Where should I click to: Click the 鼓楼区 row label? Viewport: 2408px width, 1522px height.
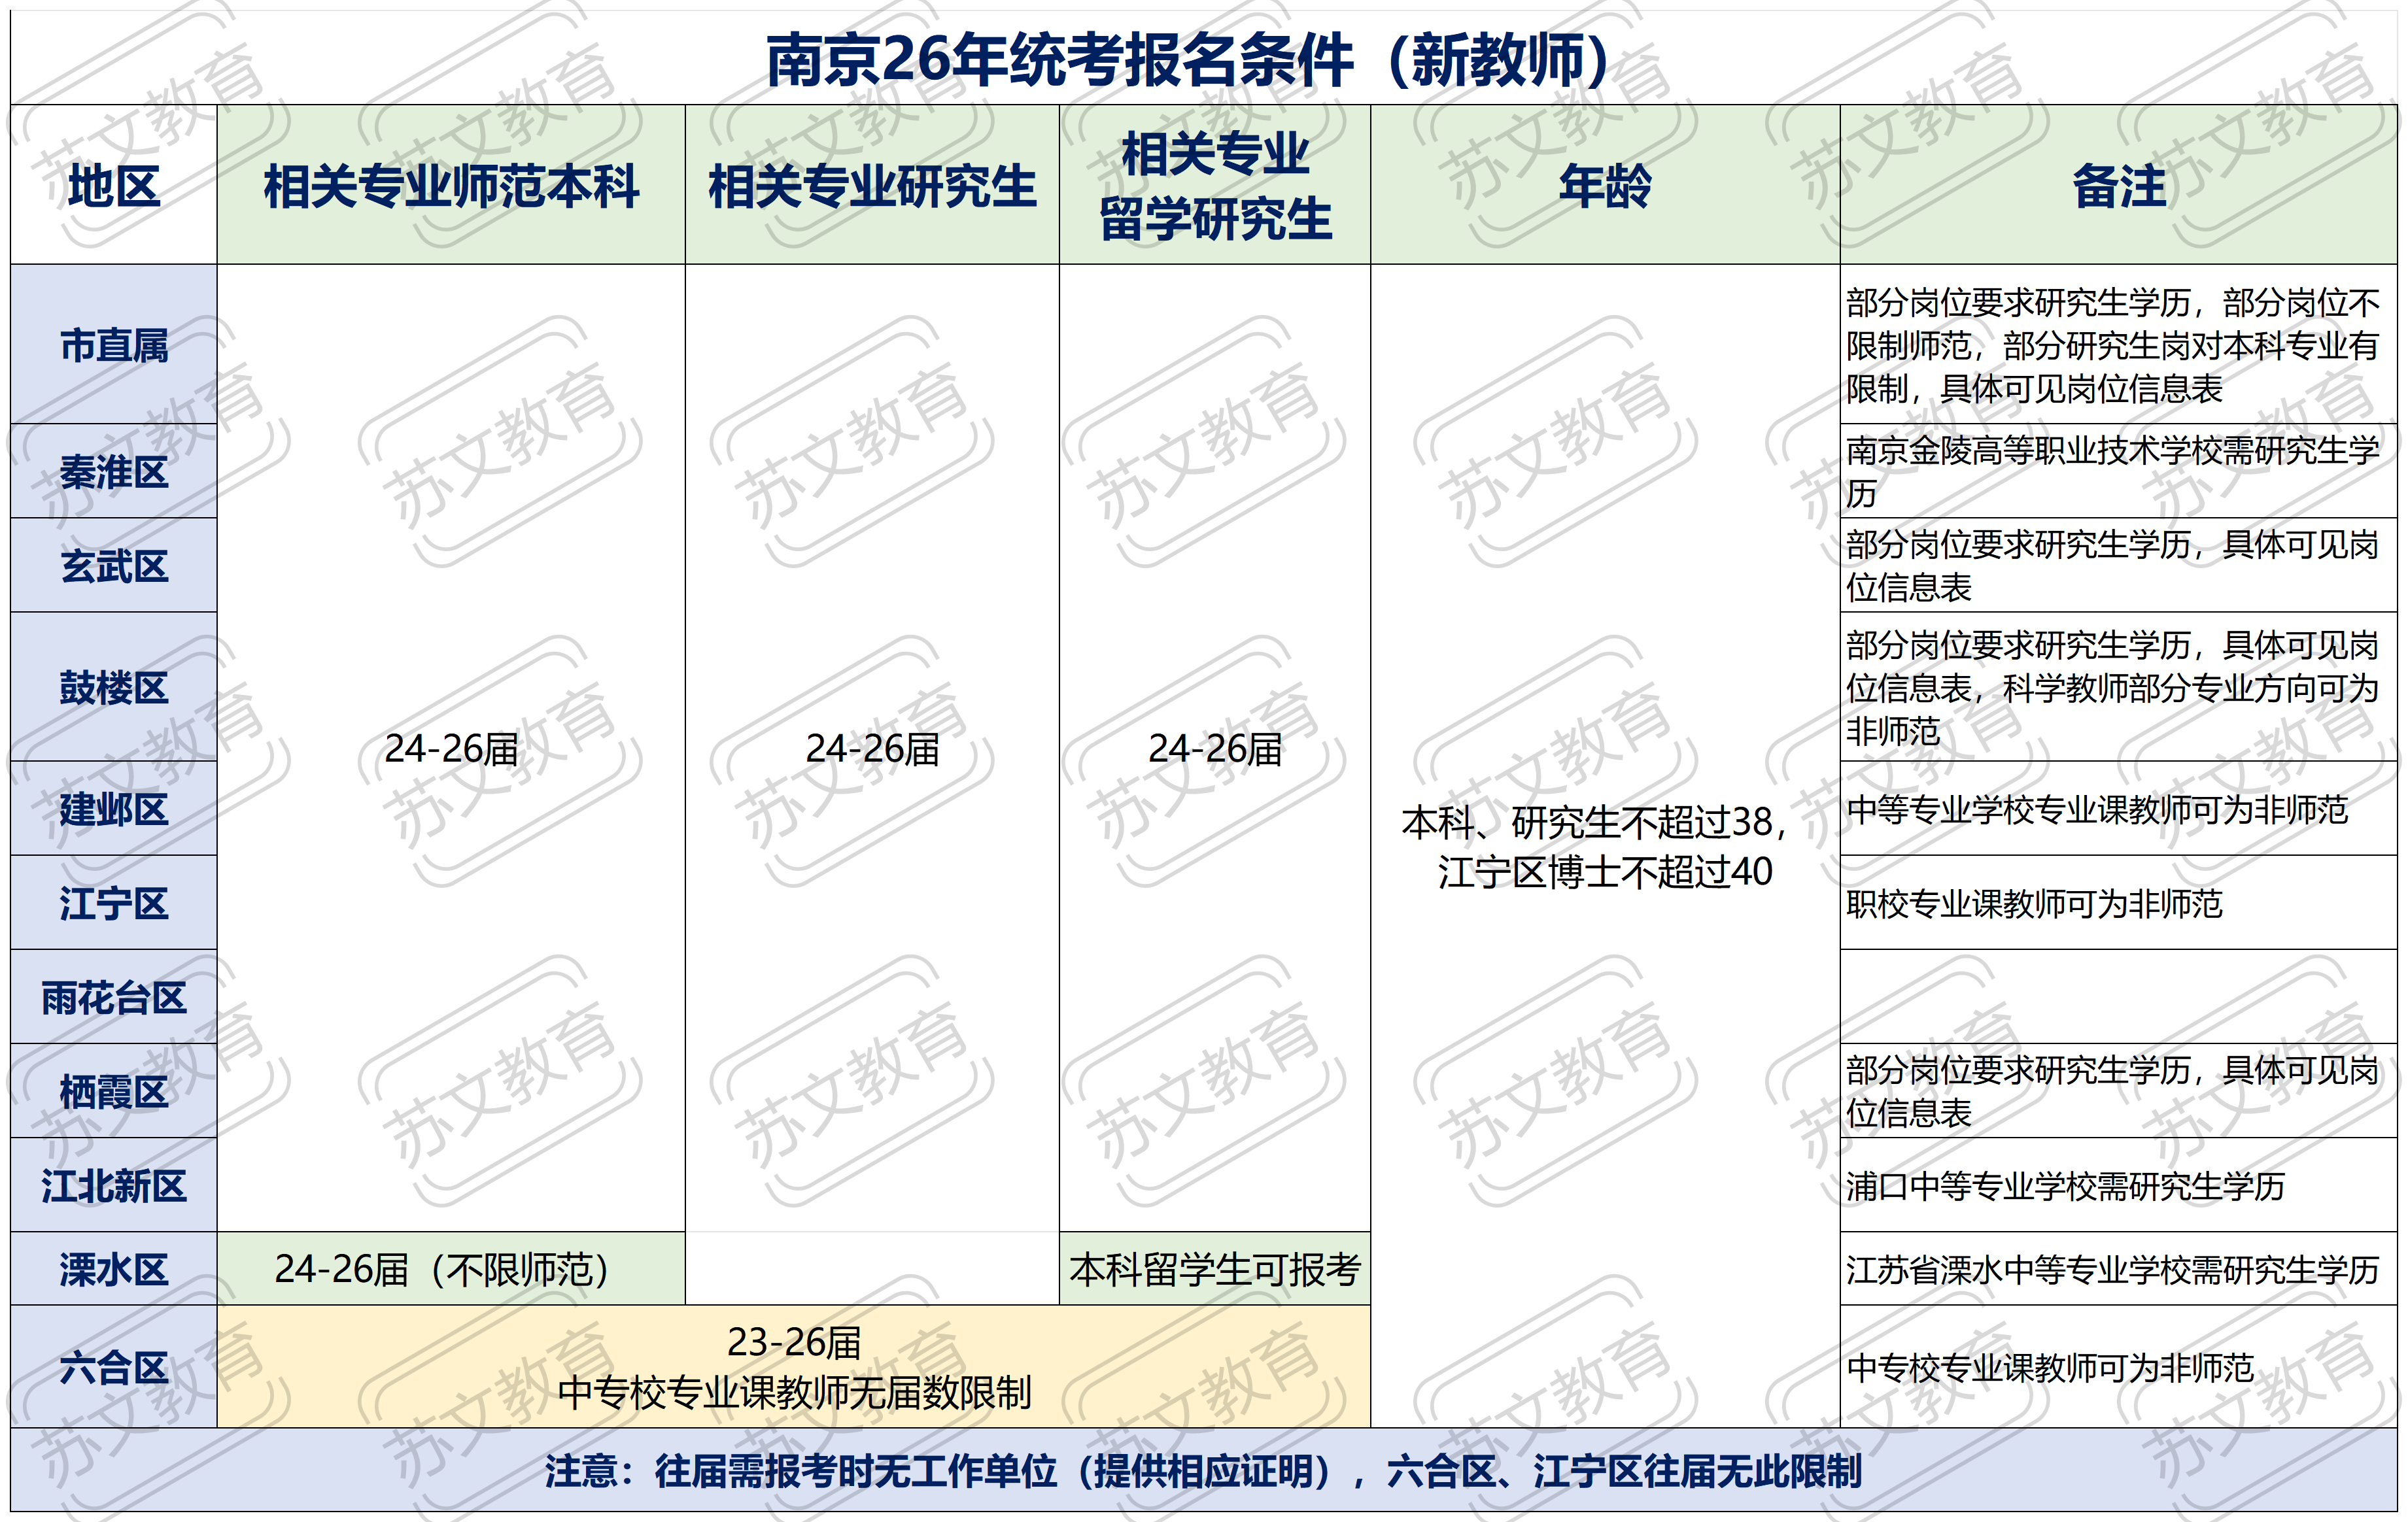[114, 687]
